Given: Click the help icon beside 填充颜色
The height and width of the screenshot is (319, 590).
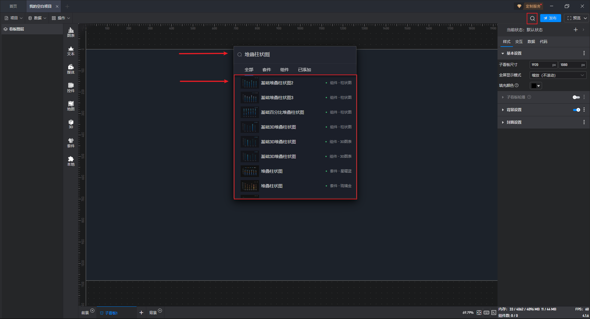Looking at the screenshot, I should tap(517, 86).
